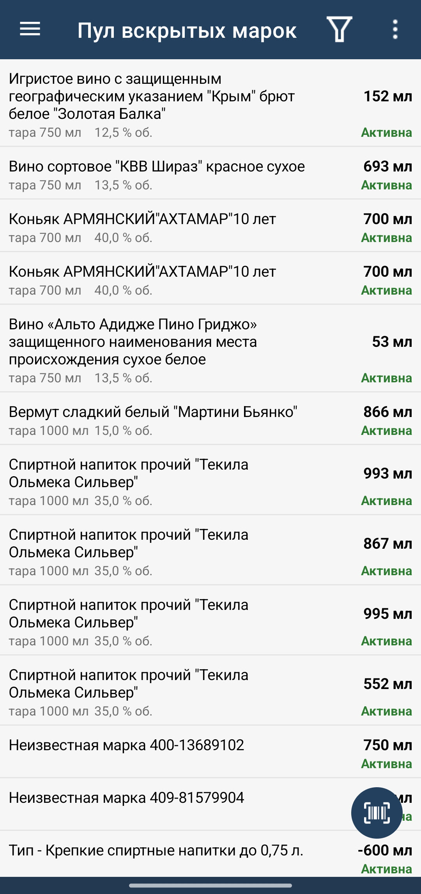Open the hamburger navigation menu

[30, 29]
